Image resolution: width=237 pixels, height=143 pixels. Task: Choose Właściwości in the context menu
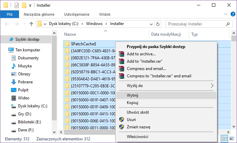point(166,137)
